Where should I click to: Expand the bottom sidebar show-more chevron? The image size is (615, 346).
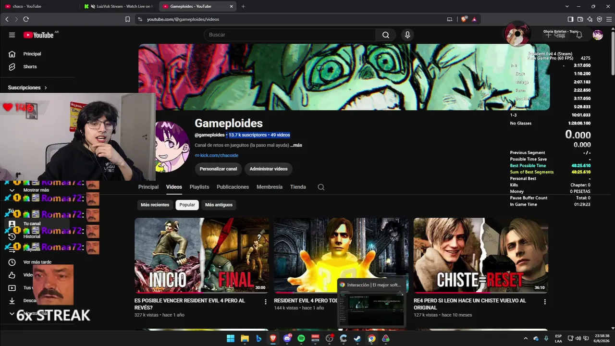pyautogui.click(x=12, y=313)
